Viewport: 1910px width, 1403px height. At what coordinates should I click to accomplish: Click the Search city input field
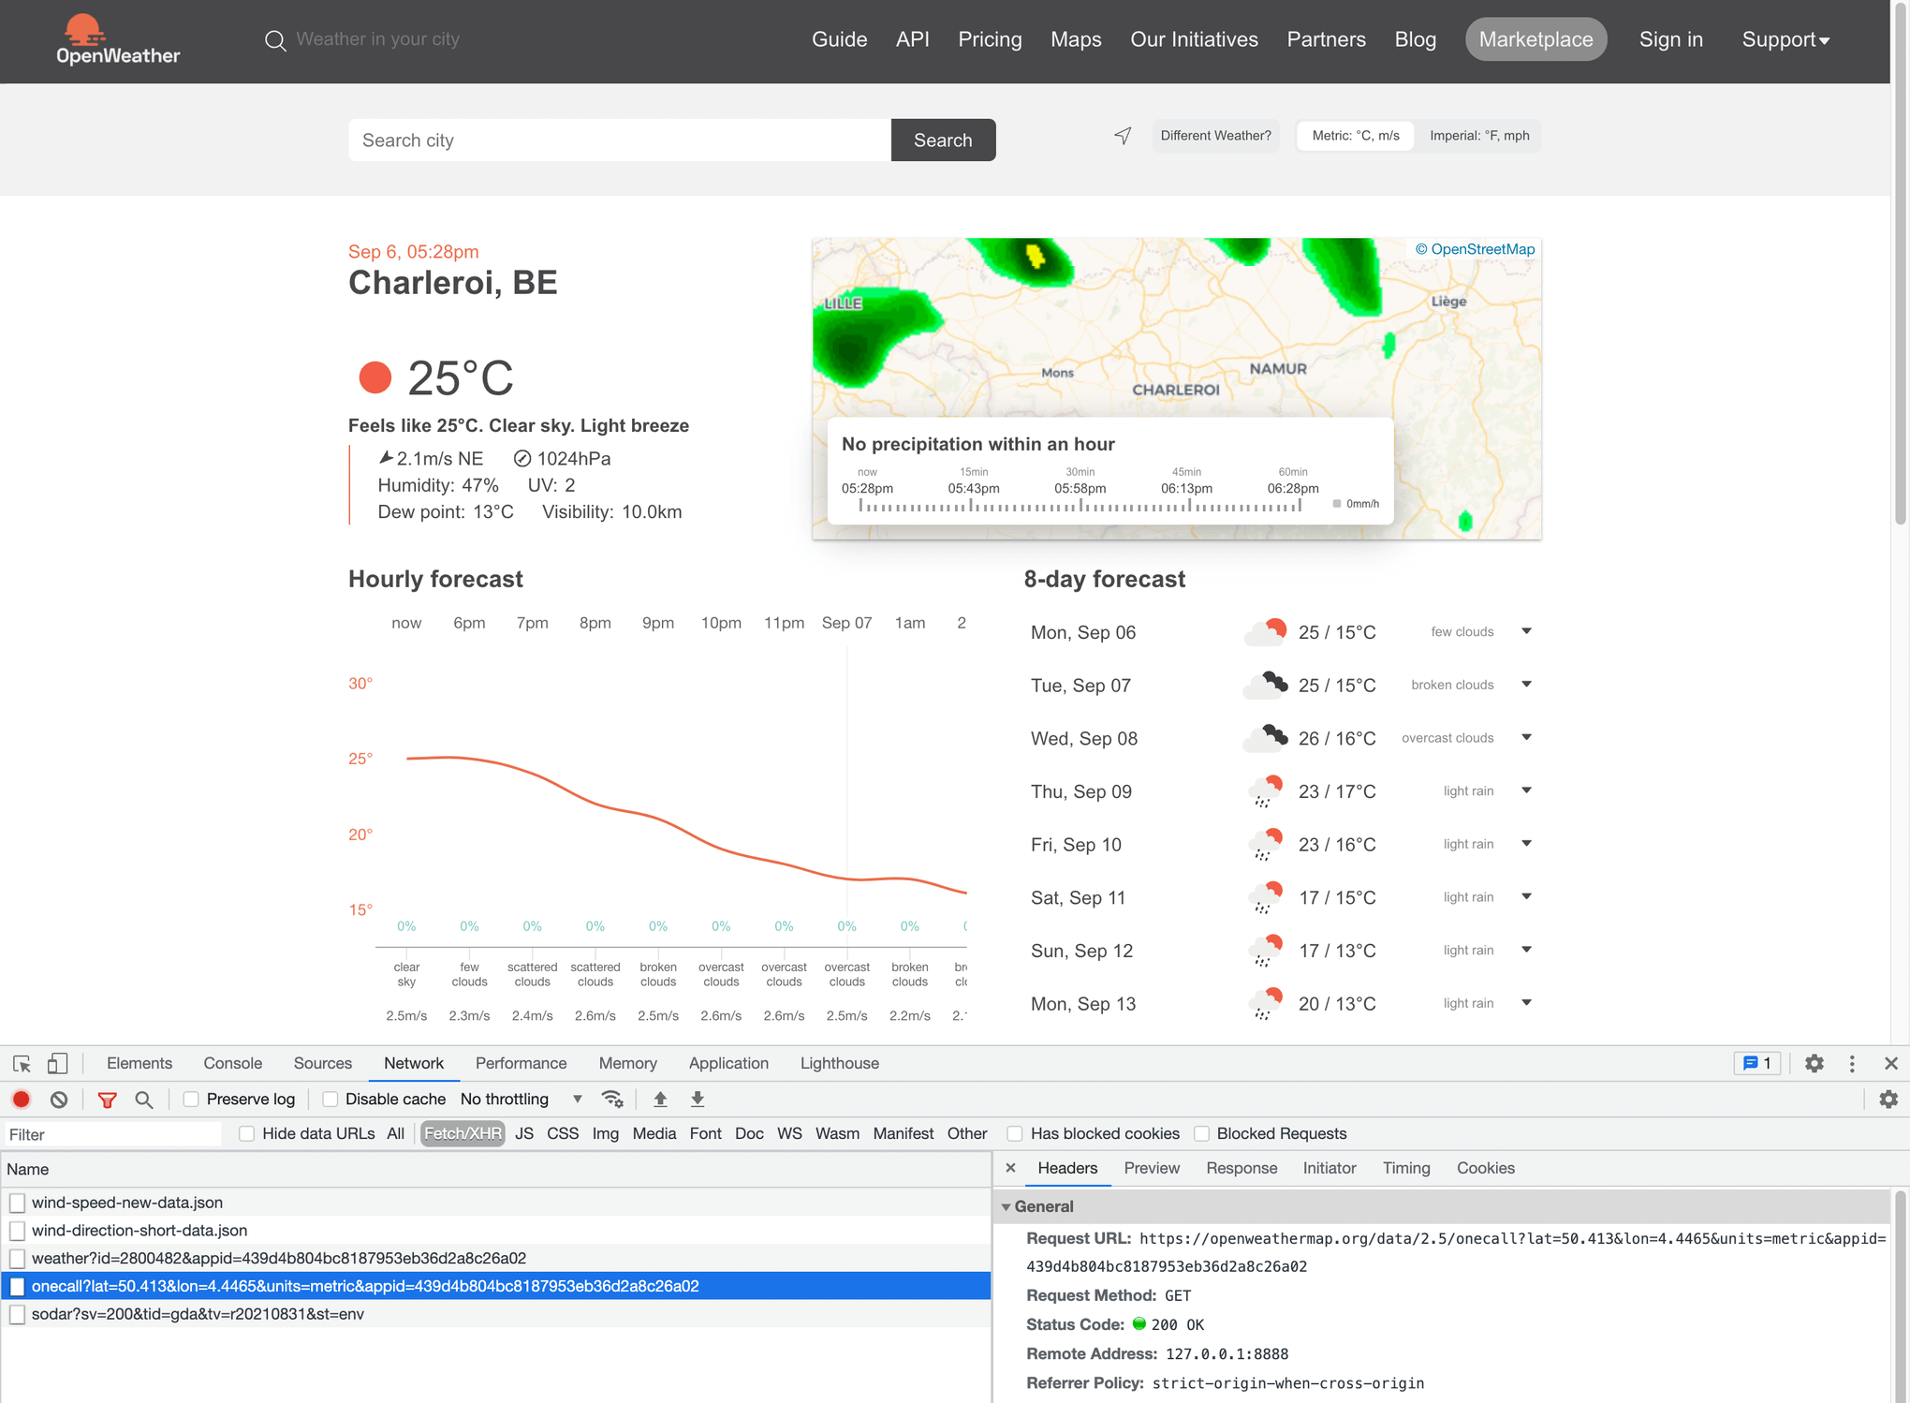click(614, 140)
